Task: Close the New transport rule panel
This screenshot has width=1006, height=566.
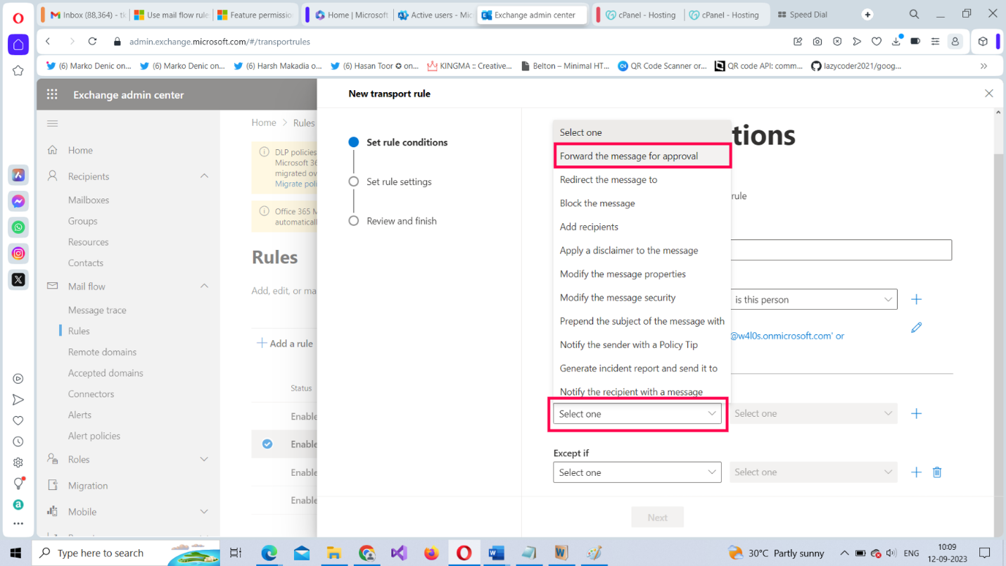Action: [988, 93]
